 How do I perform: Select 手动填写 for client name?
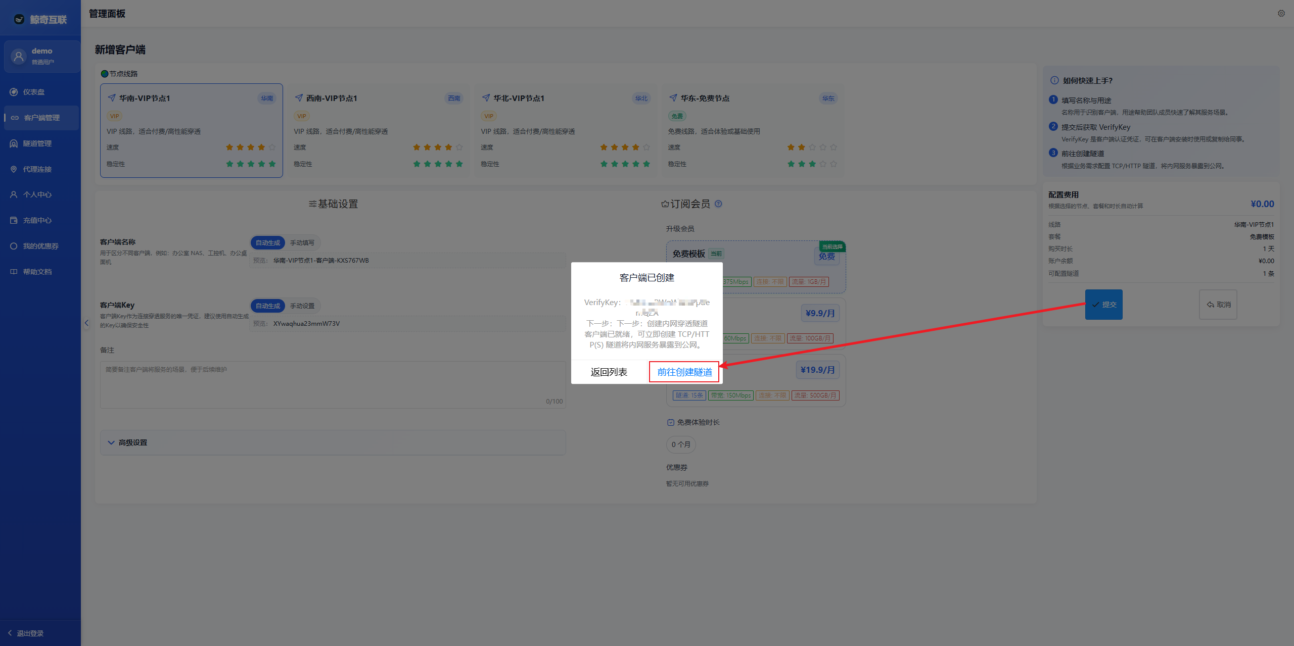[x=302, y=243]
